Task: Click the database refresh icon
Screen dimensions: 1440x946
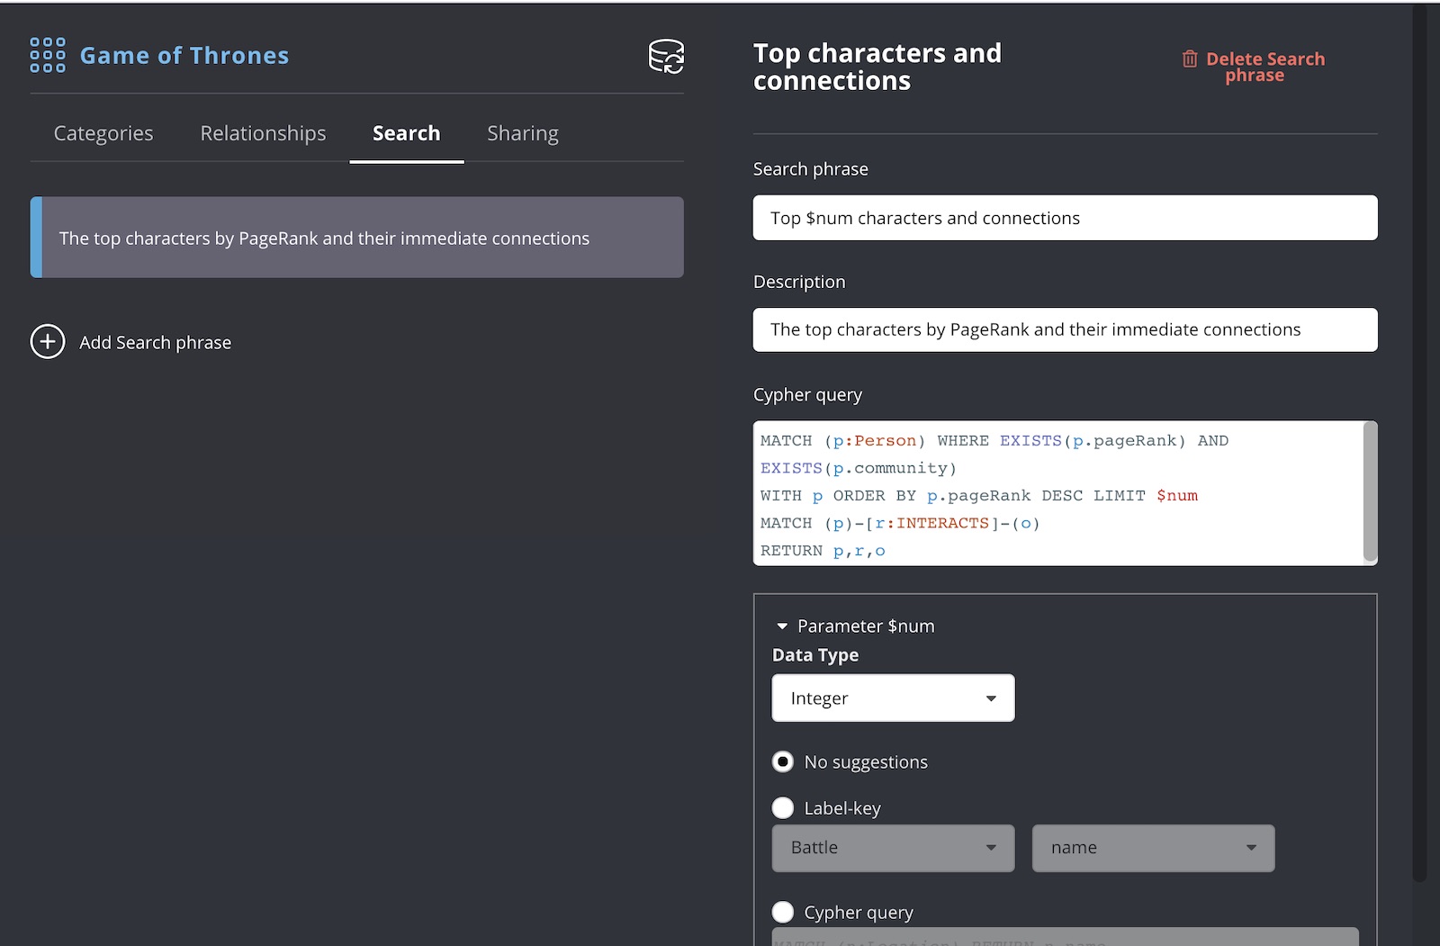Action: point(666,56)
